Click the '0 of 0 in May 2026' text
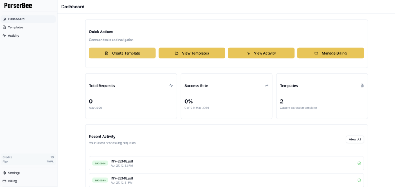The height and width of the screenshot is (187, 395). pyautogui.click(x=197, y=108)
